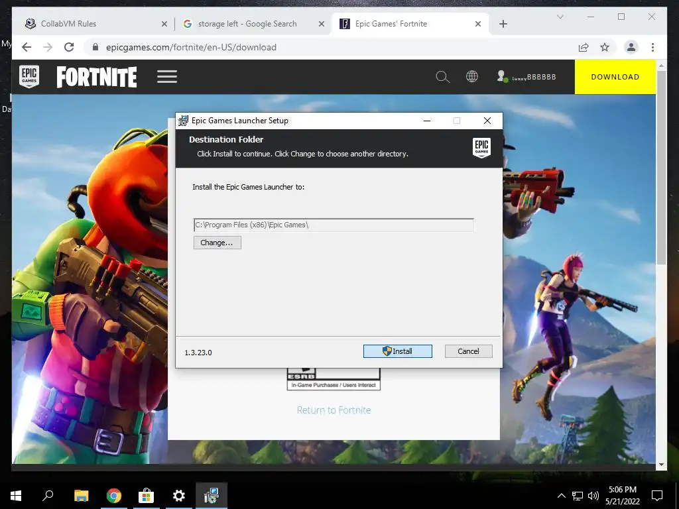Click the setup title bar installer icon
Screen dimensions: 679x509
(183, 121)
